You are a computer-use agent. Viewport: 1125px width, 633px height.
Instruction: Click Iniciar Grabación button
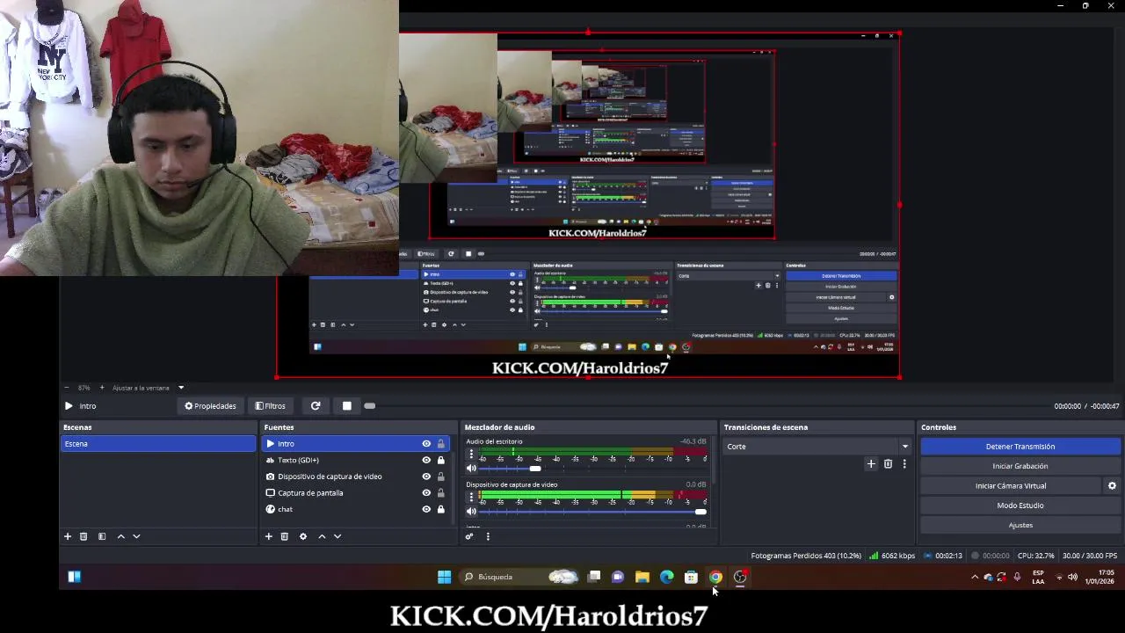click(x=1020, y=466)
